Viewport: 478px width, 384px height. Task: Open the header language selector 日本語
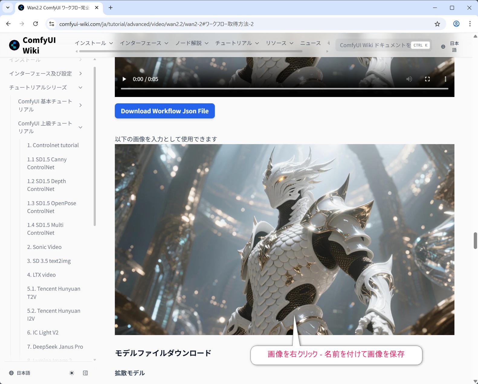tap(450, 47)
